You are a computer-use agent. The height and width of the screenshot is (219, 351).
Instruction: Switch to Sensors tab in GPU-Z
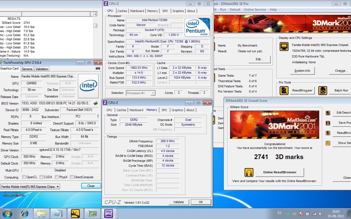(27, 69)
